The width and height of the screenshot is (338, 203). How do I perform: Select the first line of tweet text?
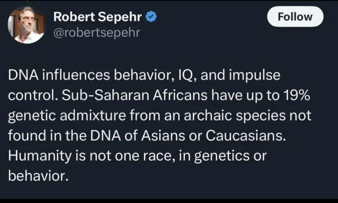pyautogui.click(x=144, y=76)
